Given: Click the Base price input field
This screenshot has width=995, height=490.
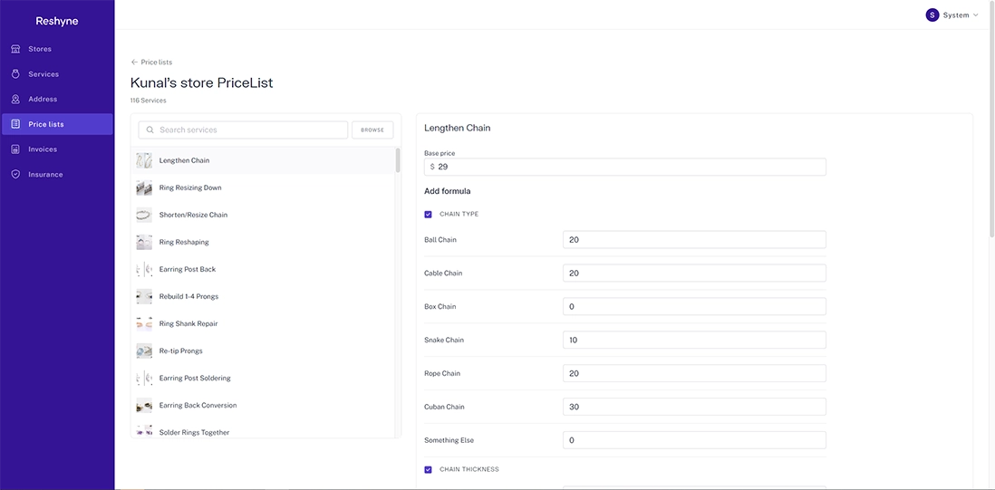Looking at the screenshot, I should pos(629,168).
